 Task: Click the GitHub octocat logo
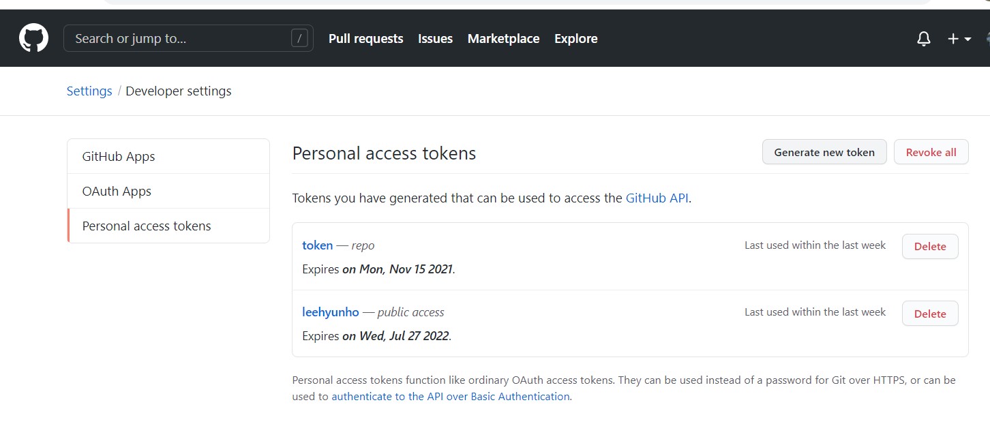33,37
